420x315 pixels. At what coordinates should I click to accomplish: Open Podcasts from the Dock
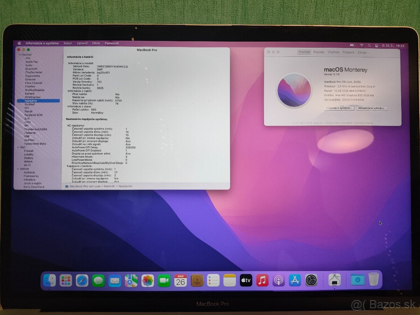[x=279, y=280]
